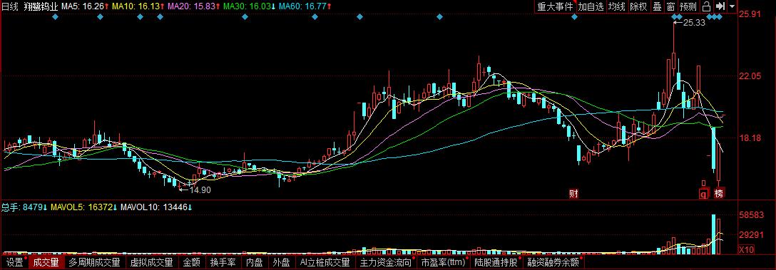Toggle the 均线 moving average display
The width and height of the screenshot is (776, 270).
pos(617,6)
